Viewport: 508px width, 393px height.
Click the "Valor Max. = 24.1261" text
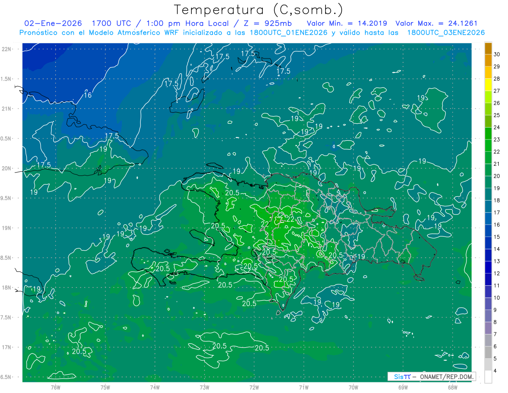(436, 23)
